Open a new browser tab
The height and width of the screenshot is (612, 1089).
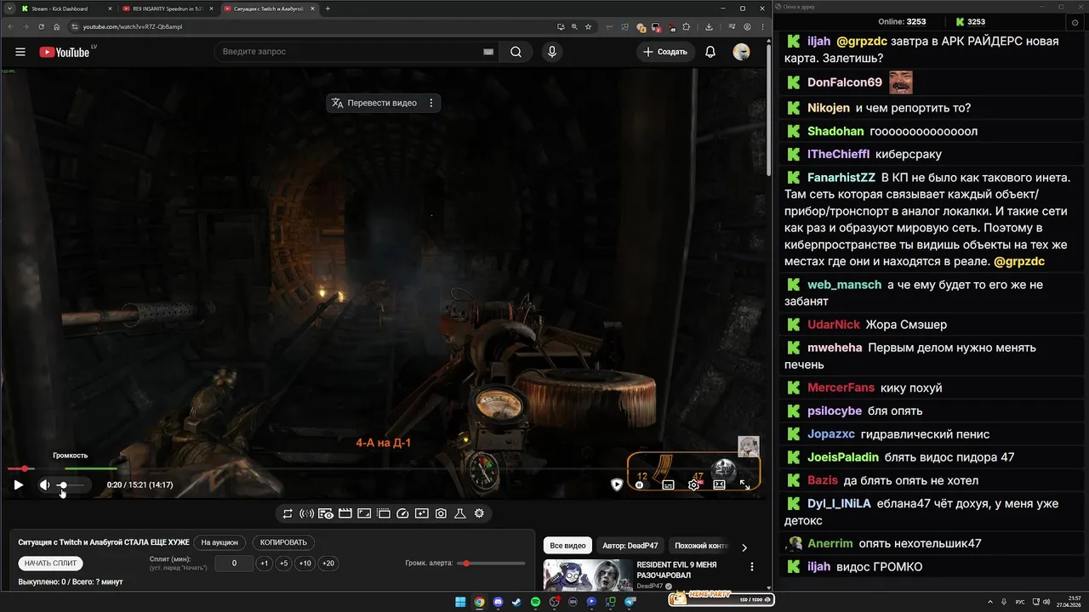click(328, 8)
